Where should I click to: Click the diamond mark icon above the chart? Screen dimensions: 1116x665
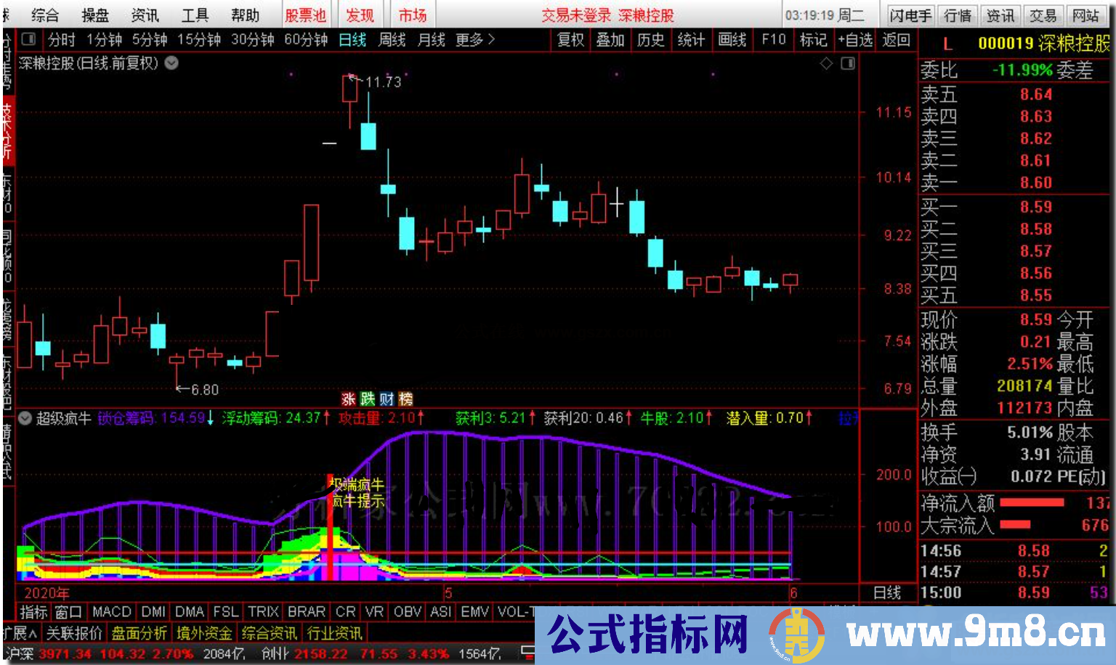[x=825, y=64]
